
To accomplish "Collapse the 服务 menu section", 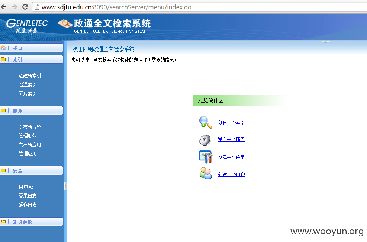I will pyautogui.click(x=31, y=110).
